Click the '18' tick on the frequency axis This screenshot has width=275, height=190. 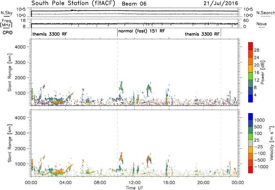23,21
